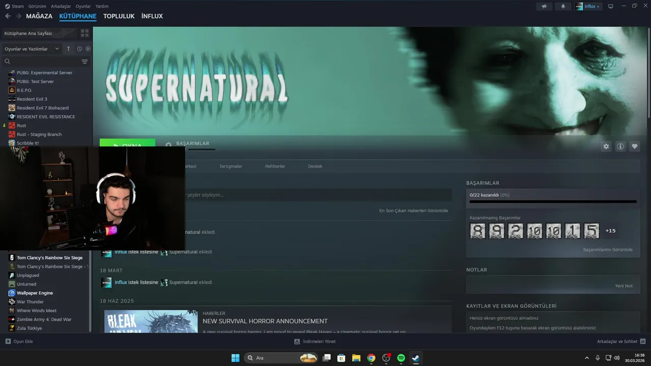The image size is (651, 366).
Task: Open File Explorer from taskbar
Action: tap(357, 358)
